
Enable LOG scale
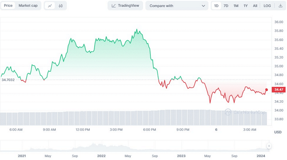[267, 6]
